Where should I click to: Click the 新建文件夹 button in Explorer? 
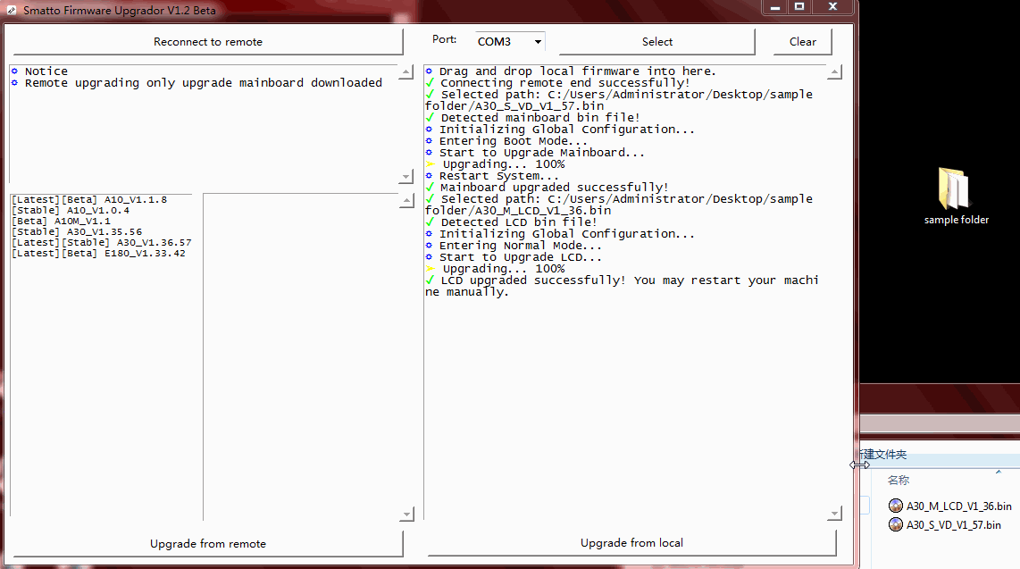coord(883,454)
